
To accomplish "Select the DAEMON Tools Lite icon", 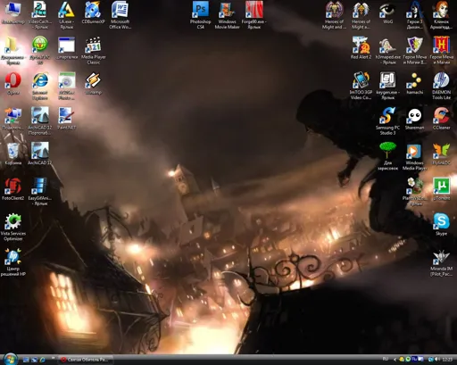I will [x=441, y=86].
